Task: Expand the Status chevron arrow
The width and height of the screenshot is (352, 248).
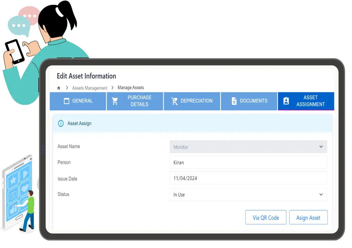Action: click(321, 194)
